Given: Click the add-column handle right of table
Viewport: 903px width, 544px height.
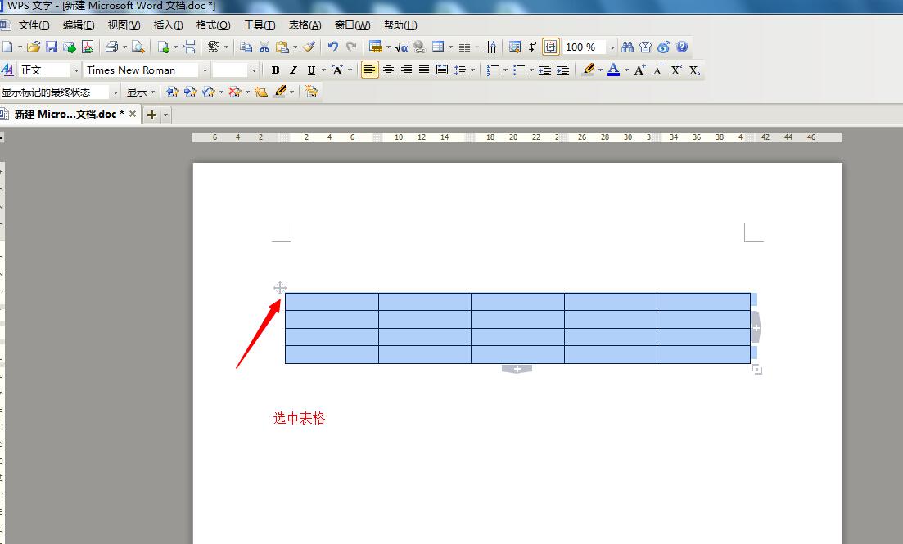Looking at the screenshot, I should [756, 327].
